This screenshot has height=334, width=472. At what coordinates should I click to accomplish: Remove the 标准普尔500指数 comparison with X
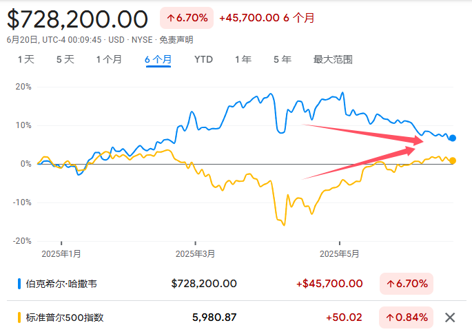tap(450, 317)
